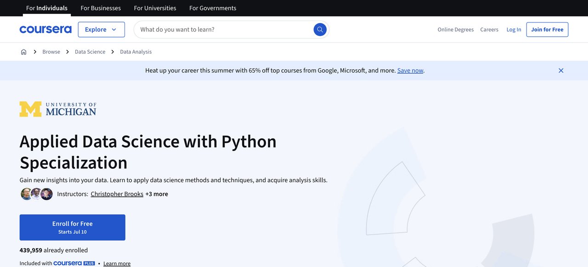Open the Explore dropdown

(101, 29)
